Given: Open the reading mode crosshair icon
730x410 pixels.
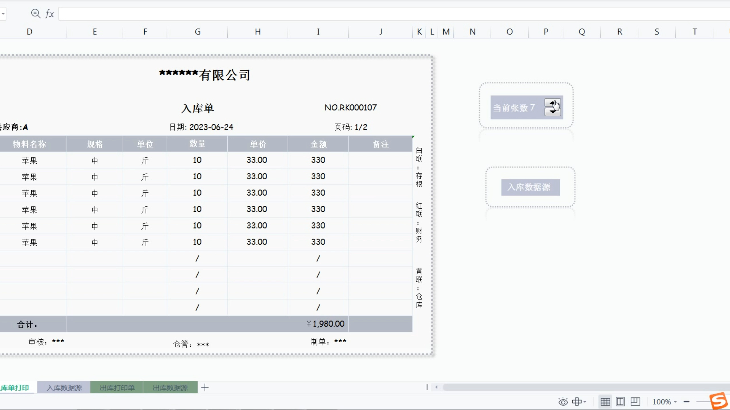Looking at the screenshot, I should point(577,402).
